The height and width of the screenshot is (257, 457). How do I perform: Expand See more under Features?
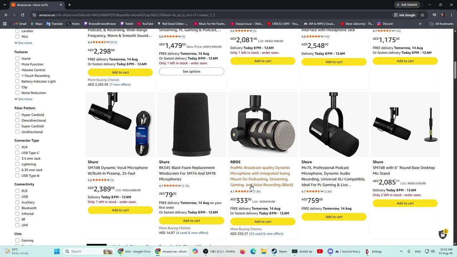click(23, 99)
